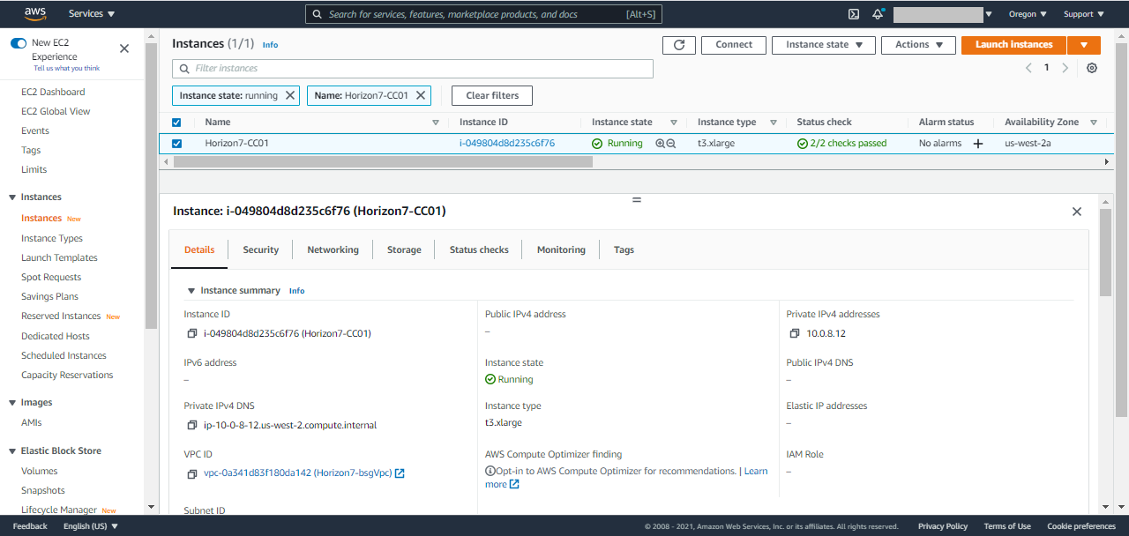Copy the private IPv4 address 10.0.8.12

pos(793,332)
